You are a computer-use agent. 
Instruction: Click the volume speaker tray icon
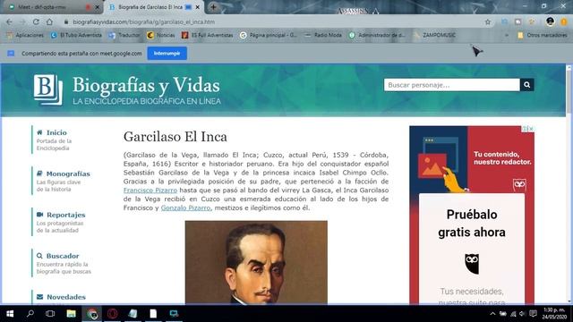point(522,314)
